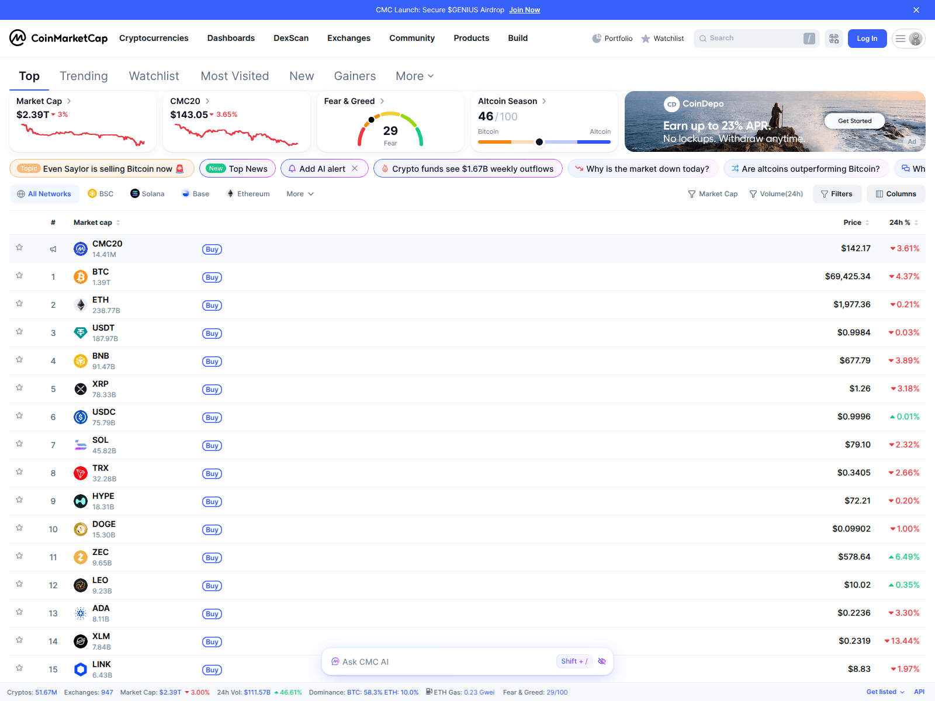
Task: Open the Watchlist star link in header
Action: [x=662, y=39]
